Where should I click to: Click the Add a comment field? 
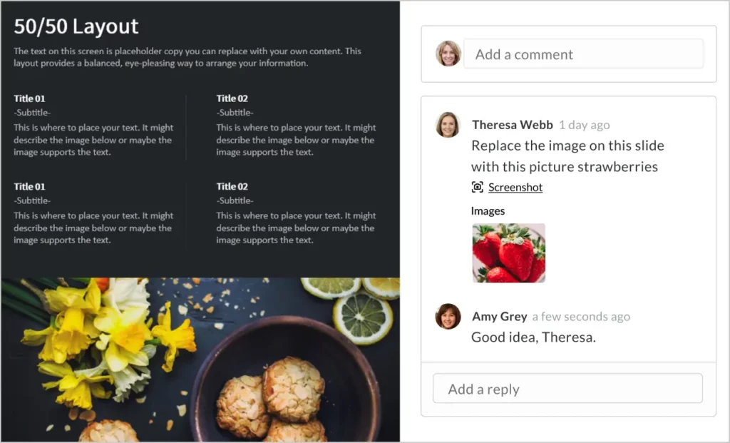pos(583,54)
